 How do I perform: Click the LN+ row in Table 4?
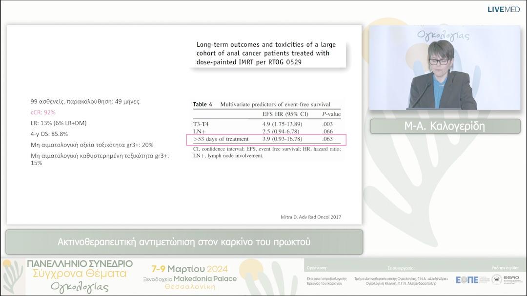[x=266, y=132]
